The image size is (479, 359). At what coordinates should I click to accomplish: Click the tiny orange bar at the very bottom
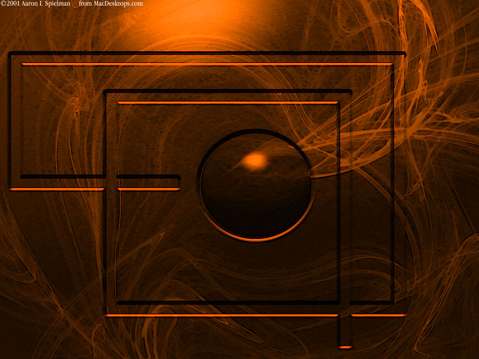coord(345,347)
